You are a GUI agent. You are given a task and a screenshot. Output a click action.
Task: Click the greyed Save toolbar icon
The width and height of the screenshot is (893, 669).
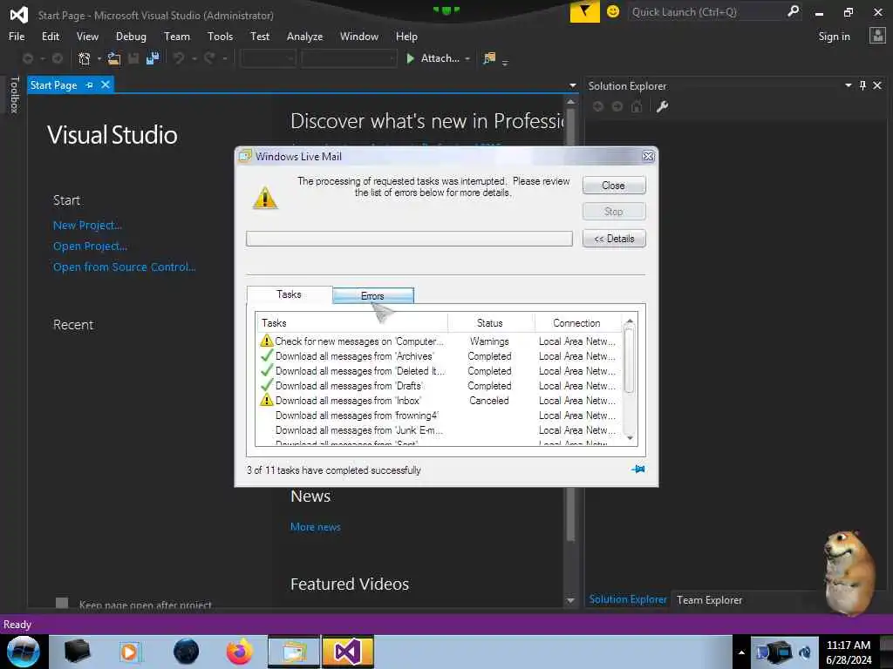point(133,58)
